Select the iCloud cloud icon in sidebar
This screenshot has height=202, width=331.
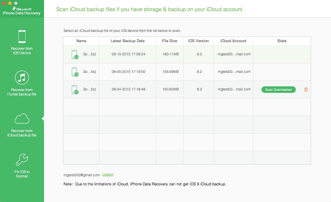[22, 118]
